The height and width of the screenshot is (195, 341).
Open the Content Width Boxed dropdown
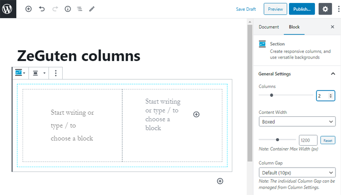297,122
